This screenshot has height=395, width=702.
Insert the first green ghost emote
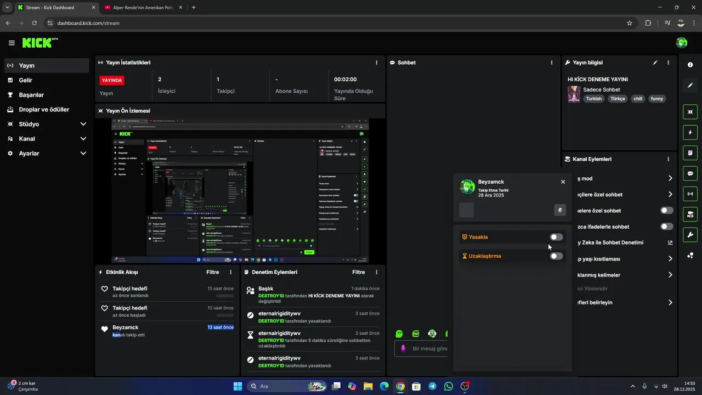click(x=399, y=334)
